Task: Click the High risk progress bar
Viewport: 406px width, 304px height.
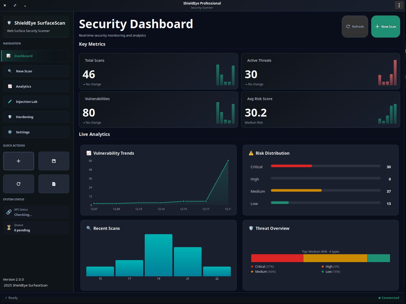Action: pos(326,178)
